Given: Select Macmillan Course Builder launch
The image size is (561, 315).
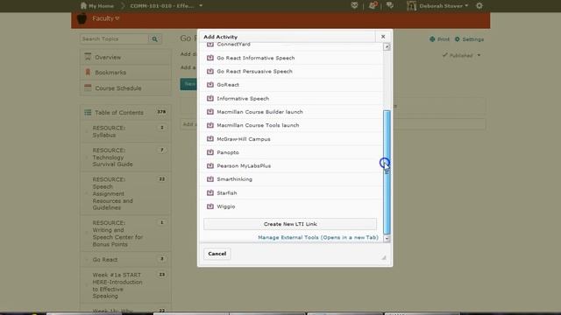Looking at the screenshot, I should (x=259, y=112).
